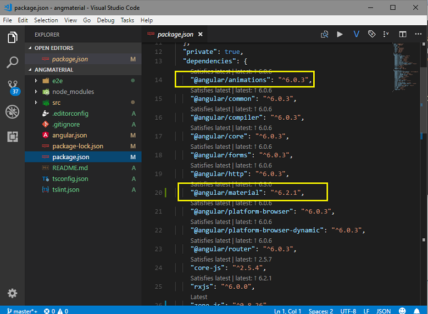Open the File menu
Image resolution: width=428 pixels, height=314 pixels.
coord(7,20)
